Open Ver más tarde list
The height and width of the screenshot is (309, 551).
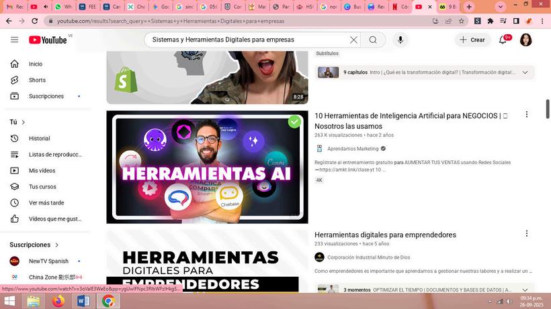coord(46,203)
